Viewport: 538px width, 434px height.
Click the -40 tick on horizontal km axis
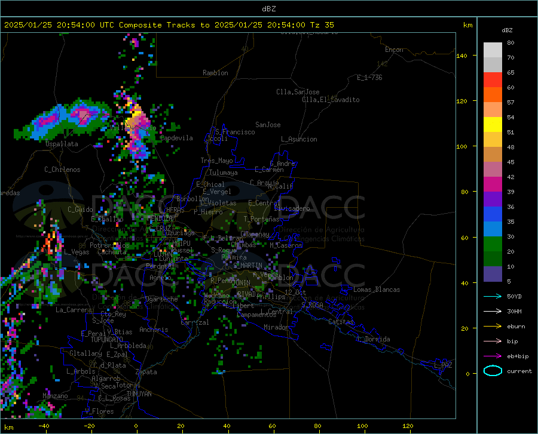click(44, 426)
